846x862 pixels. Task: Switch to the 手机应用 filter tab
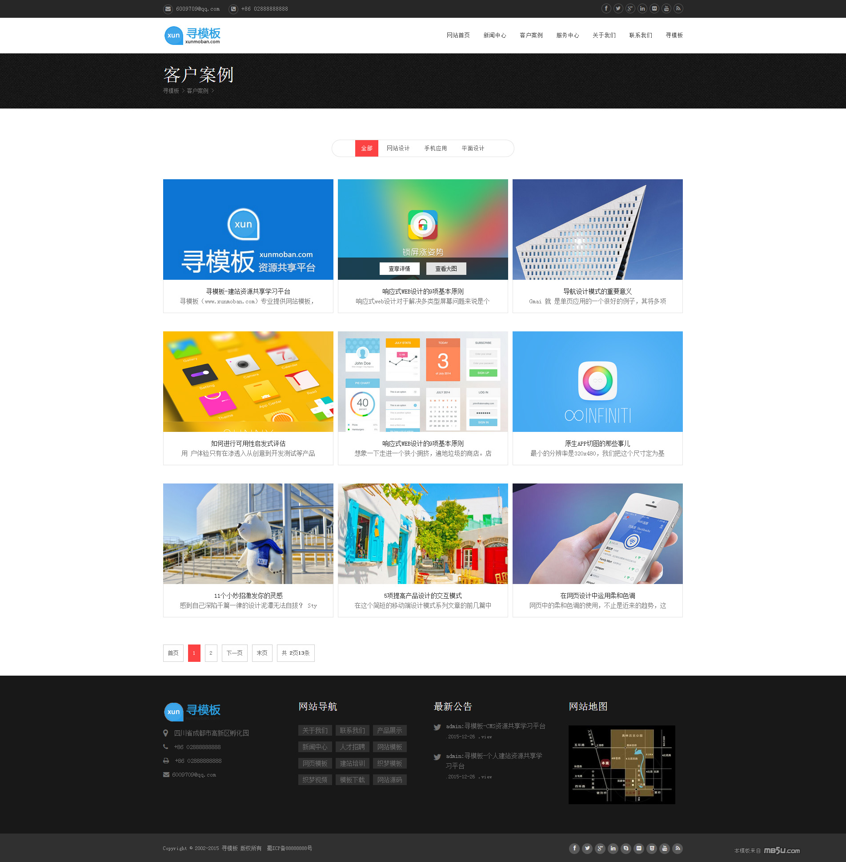tap(435, 149)
